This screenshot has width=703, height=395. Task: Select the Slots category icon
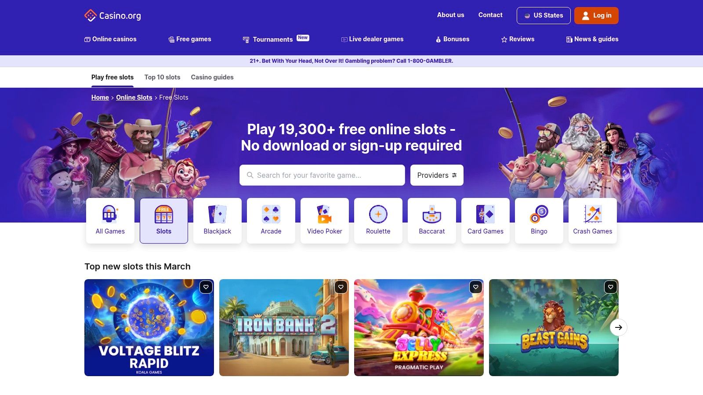click(164, 215)
